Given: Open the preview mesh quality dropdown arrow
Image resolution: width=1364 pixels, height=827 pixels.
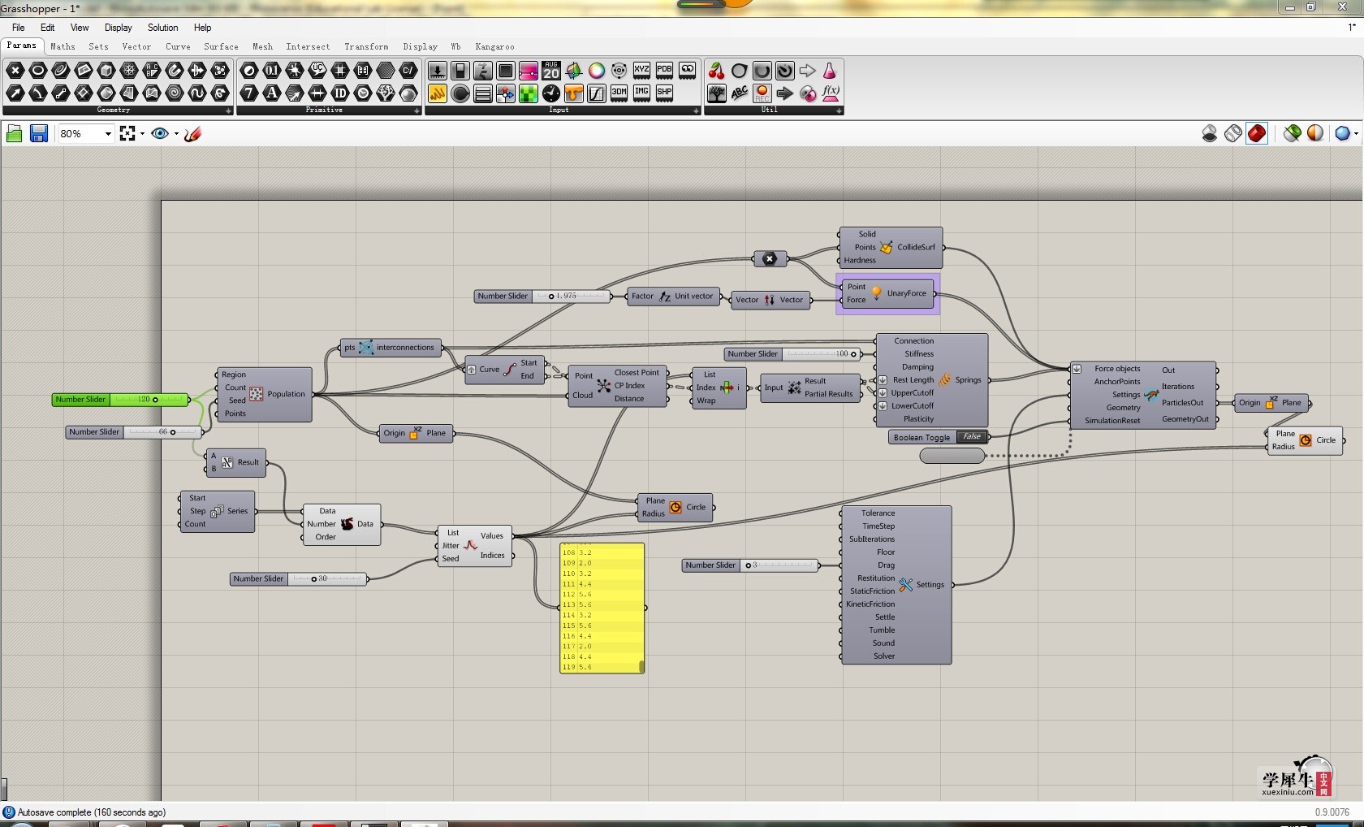Looking at the screenshot, I should click(x=1356, y=134).
